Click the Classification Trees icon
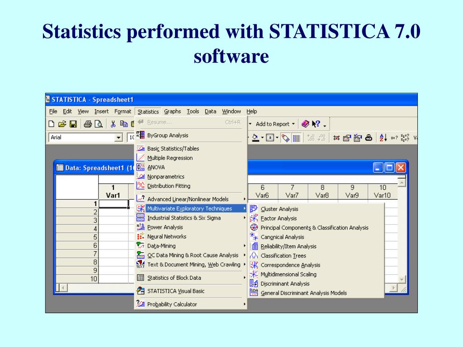Screen dimensions: 463x347 click(x=254, y=256)
